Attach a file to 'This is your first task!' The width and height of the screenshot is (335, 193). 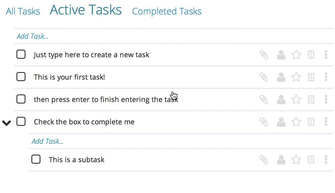264,77
